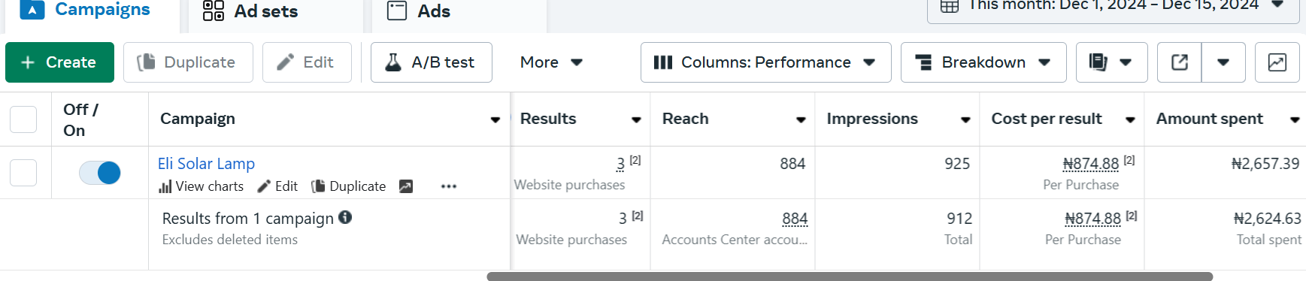
Task: Click View charts under Eli Solar Lamp
Action: pos(201,186)
